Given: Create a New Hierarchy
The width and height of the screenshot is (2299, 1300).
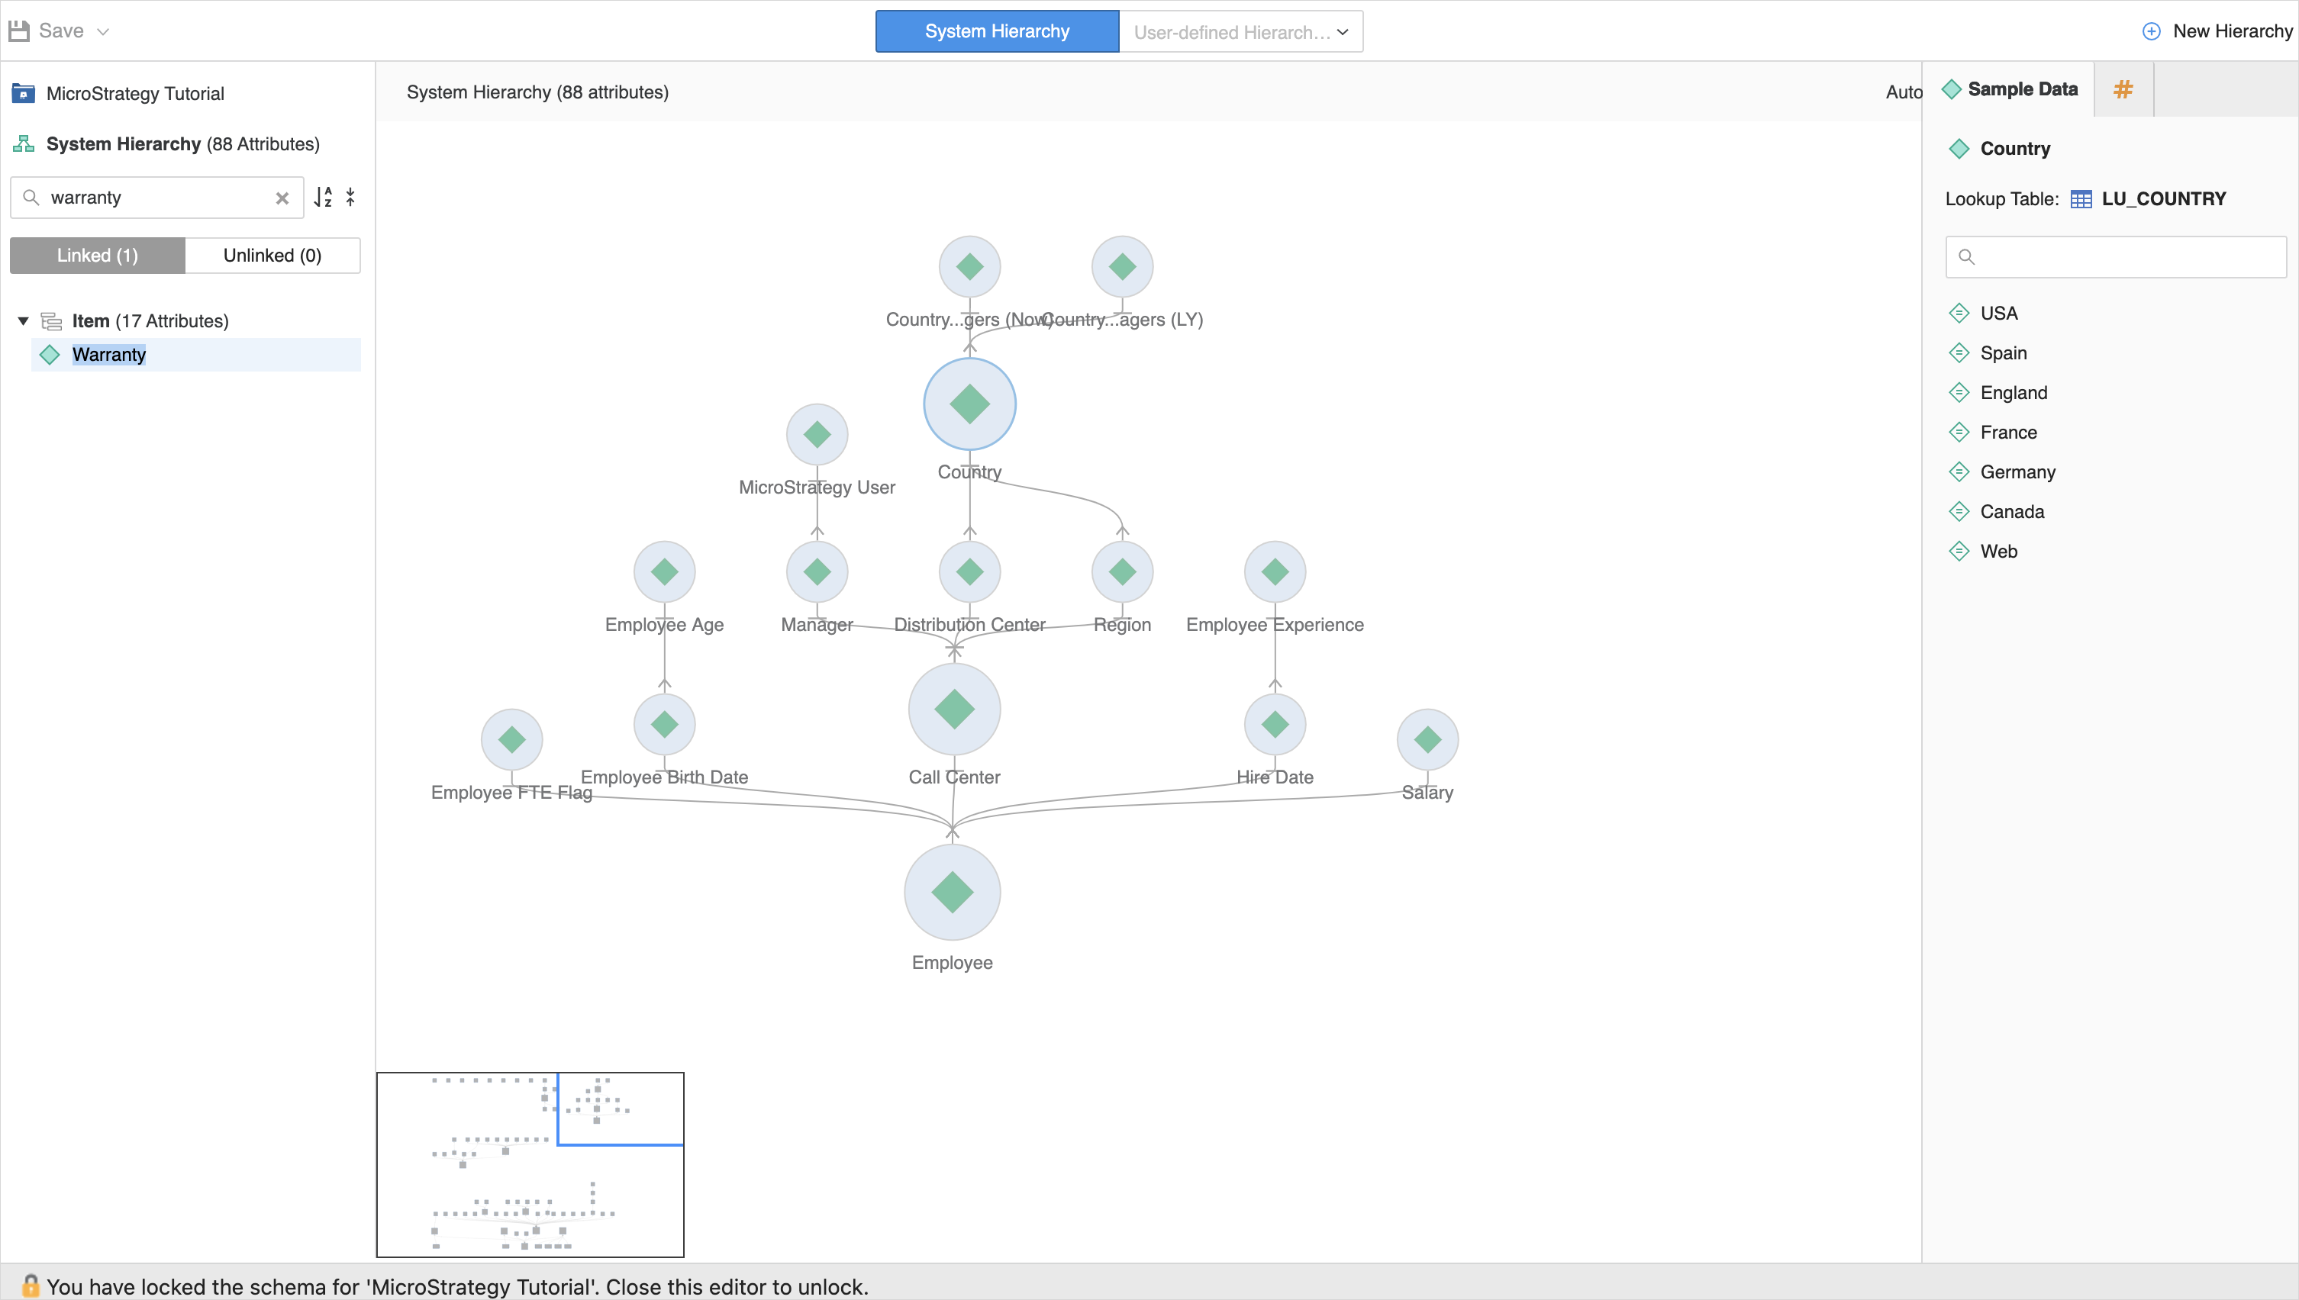Looking at the screenshot, I should click(2217, 31).
